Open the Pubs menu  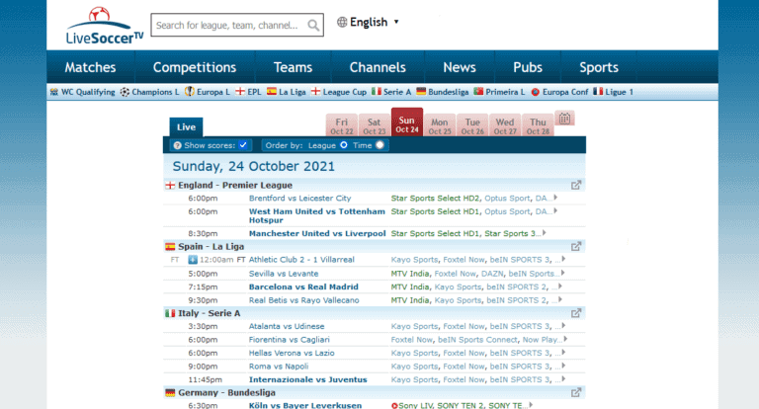tap(528, 67)
